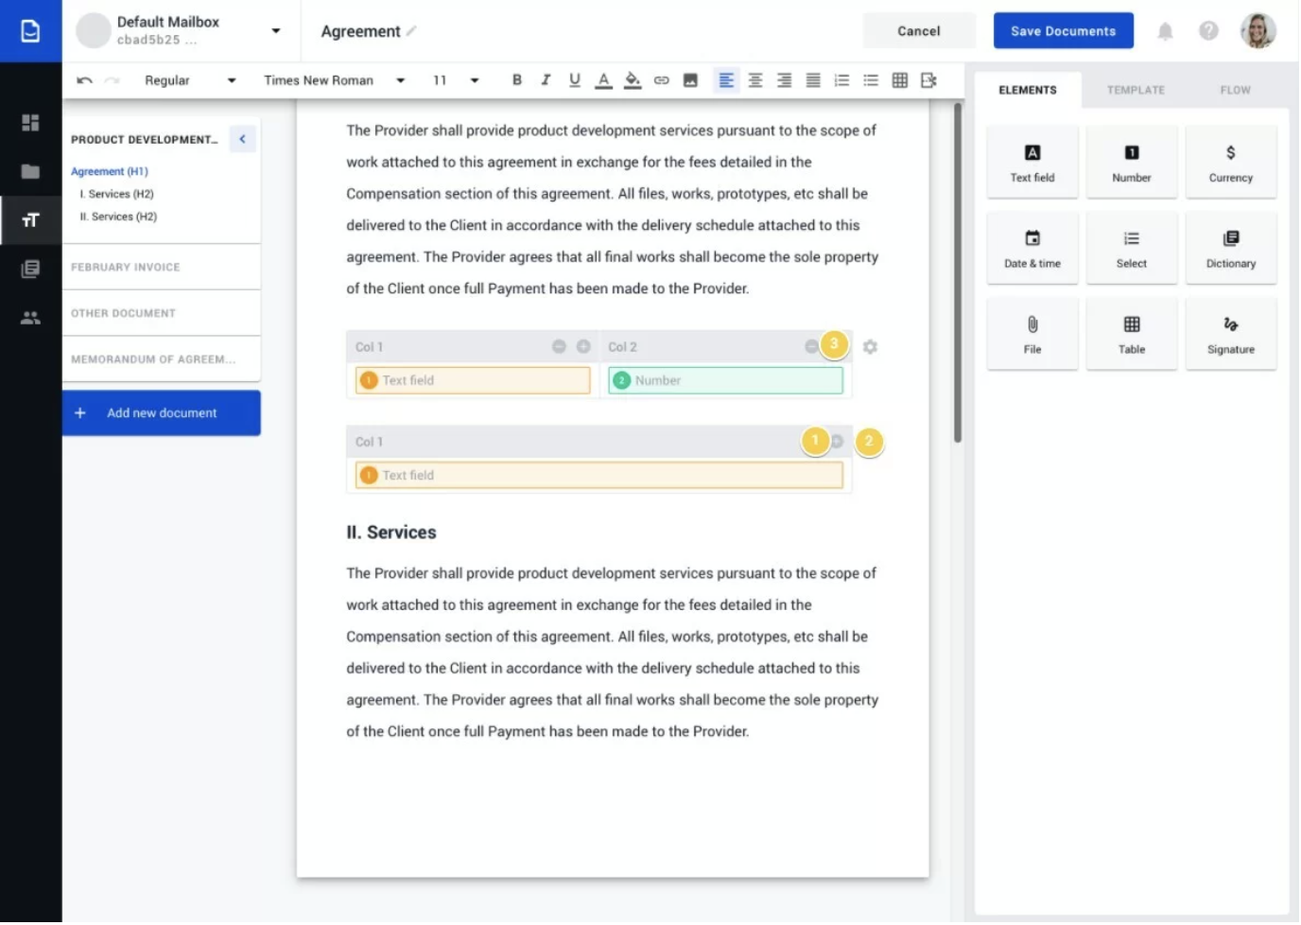Insert a Currency element
1301x925 pixels.
(1230, 161)
